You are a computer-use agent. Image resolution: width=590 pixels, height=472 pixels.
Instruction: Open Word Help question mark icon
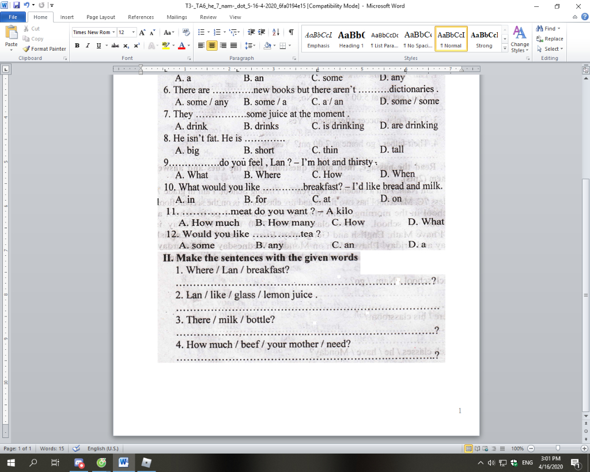585,17
